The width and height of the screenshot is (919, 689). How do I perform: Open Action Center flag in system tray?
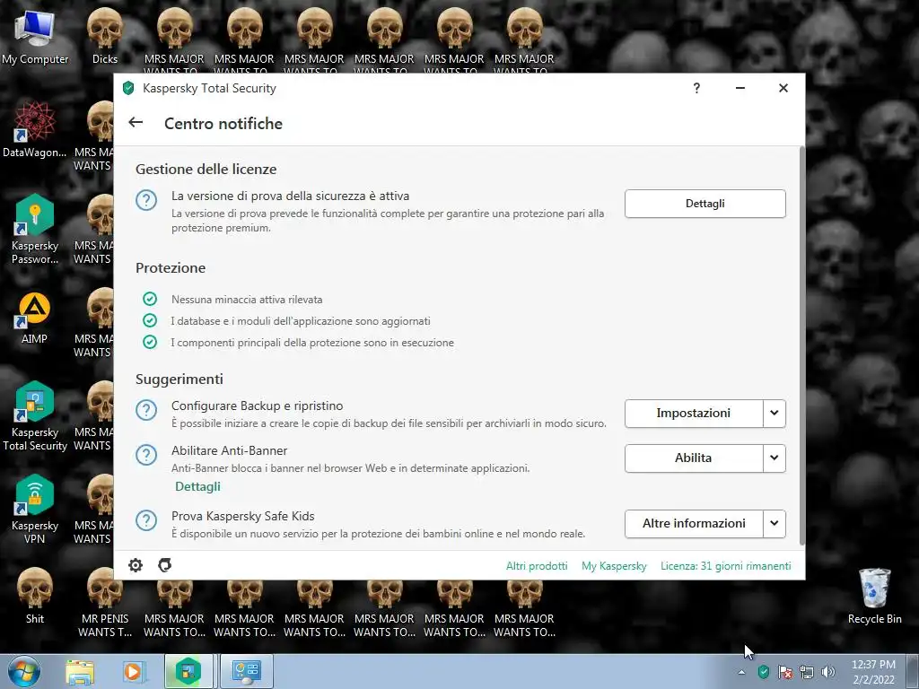click(784, 671)
